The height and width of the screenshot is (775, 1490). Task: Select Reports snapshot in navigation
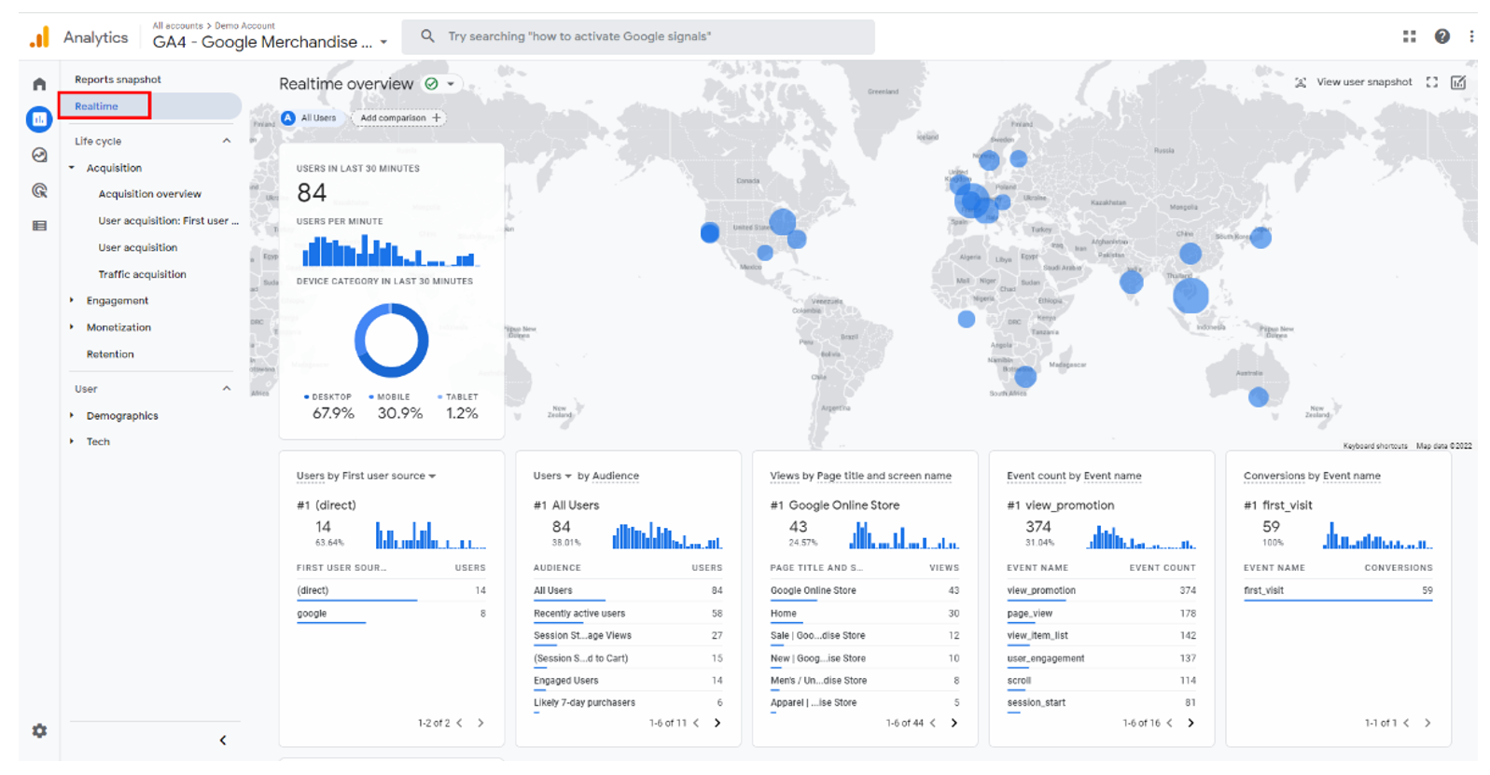pyautogui.click(x=118, y=79)
